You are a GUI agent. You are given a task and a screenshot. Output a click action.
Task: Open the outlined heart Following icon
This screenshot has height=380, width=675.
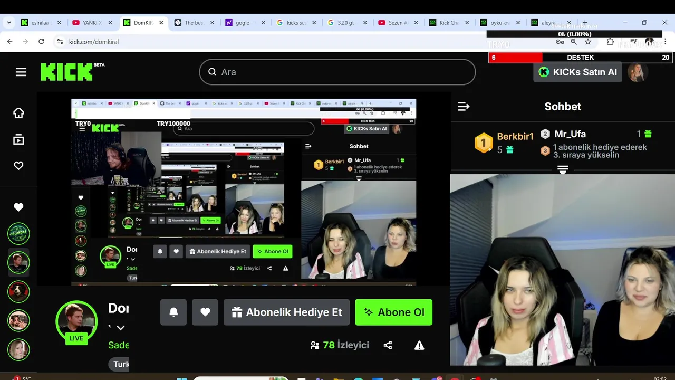click(18, 166)
